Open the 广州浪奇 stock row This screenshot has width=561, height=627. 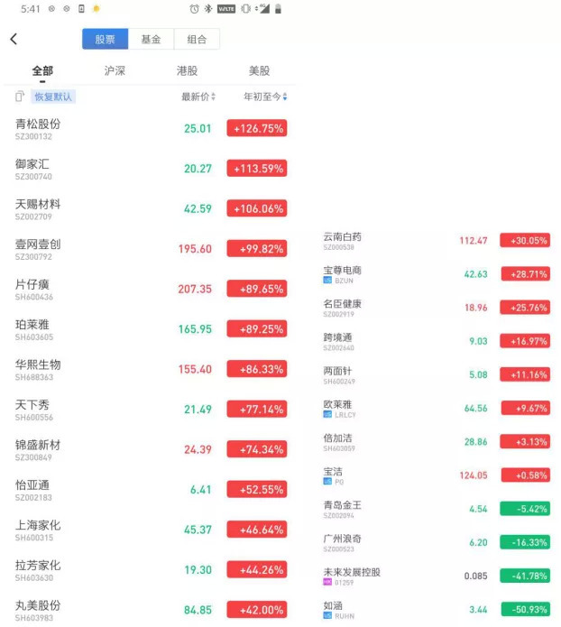(x=436, y=542)
